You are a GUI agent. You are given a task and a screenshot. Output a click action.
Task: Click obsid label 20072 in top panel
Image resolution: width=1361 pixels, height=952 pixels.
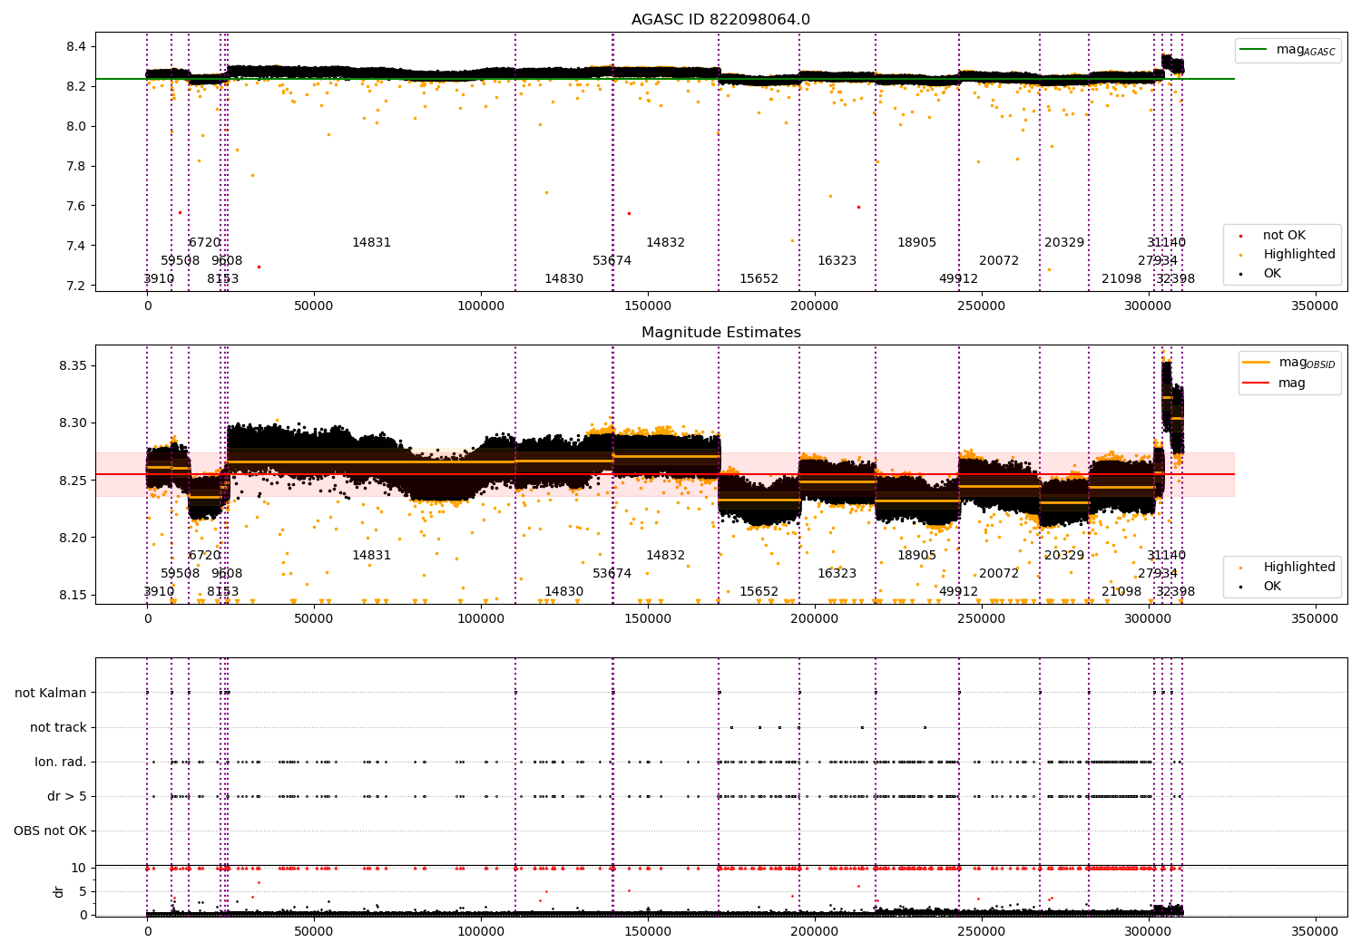click(999, 261)
